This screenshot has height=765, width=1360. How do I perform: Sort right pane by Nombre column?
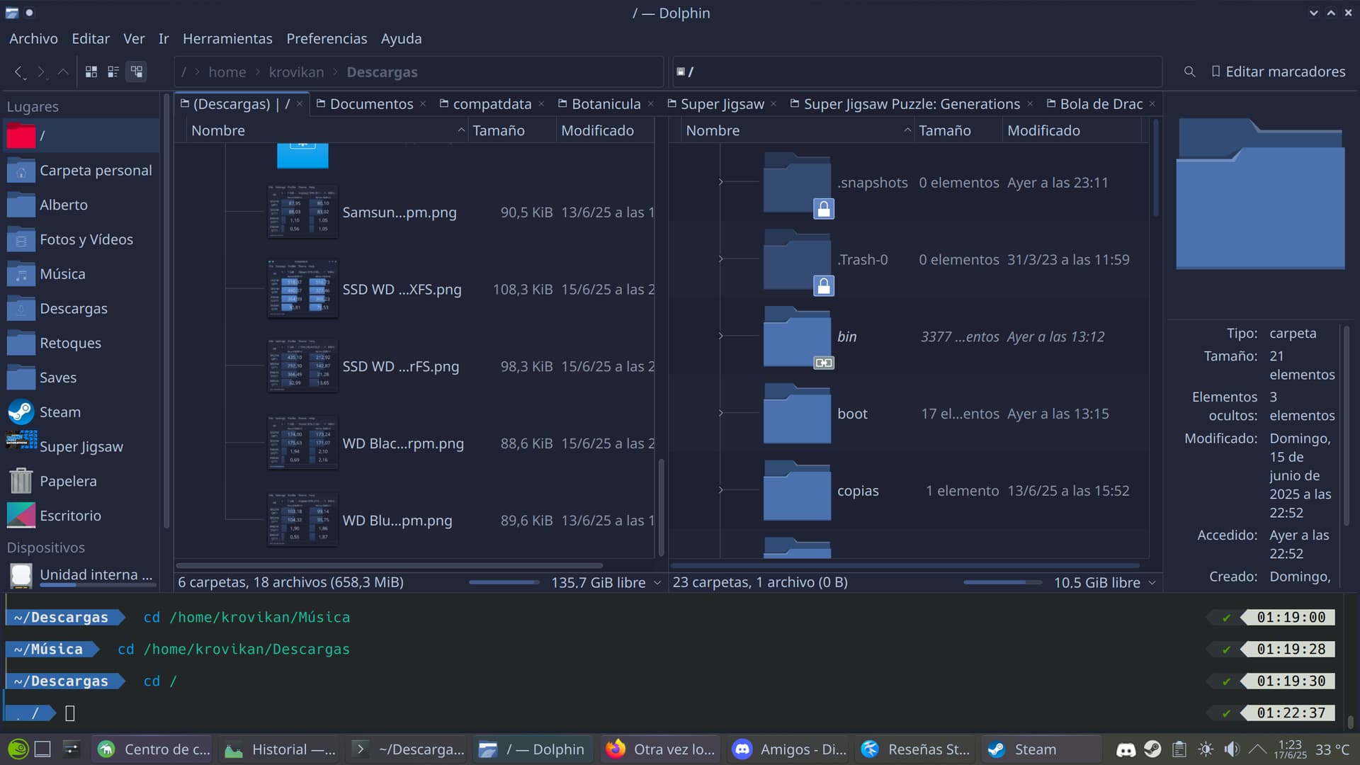click(797, 130)
